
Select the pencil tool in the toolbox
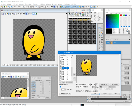pyautogui.click(x=100, y=35)
